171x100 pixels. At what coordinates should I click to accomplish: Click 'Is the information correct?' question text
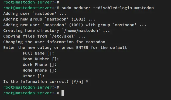(x=36, y=82)
